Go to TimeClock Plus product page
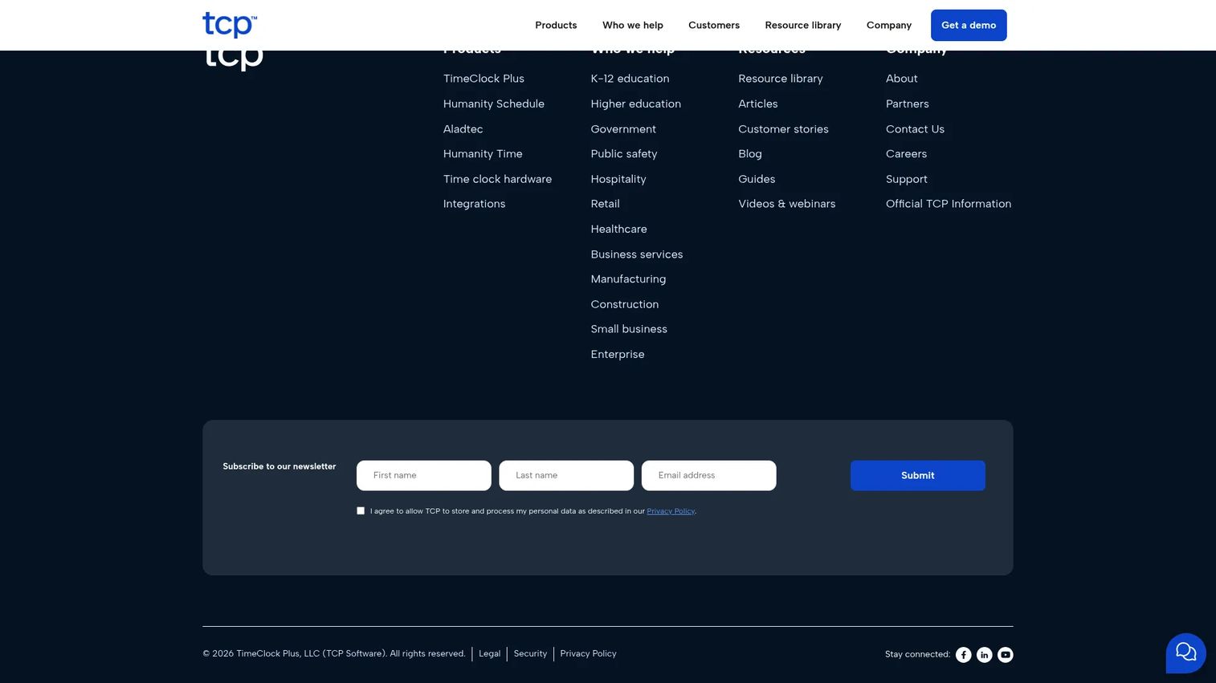This screenshot has height=683, width=1216. click(484, 79)
